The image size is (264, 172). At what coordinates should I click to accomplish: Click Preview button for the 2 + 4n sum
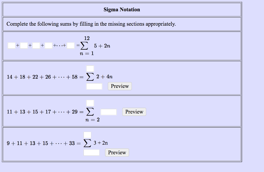120,86
